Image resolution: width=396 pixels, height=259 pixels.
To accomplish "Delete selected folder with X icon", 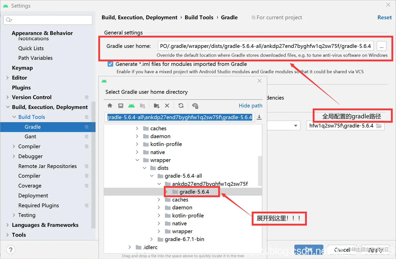I will 167,106.
